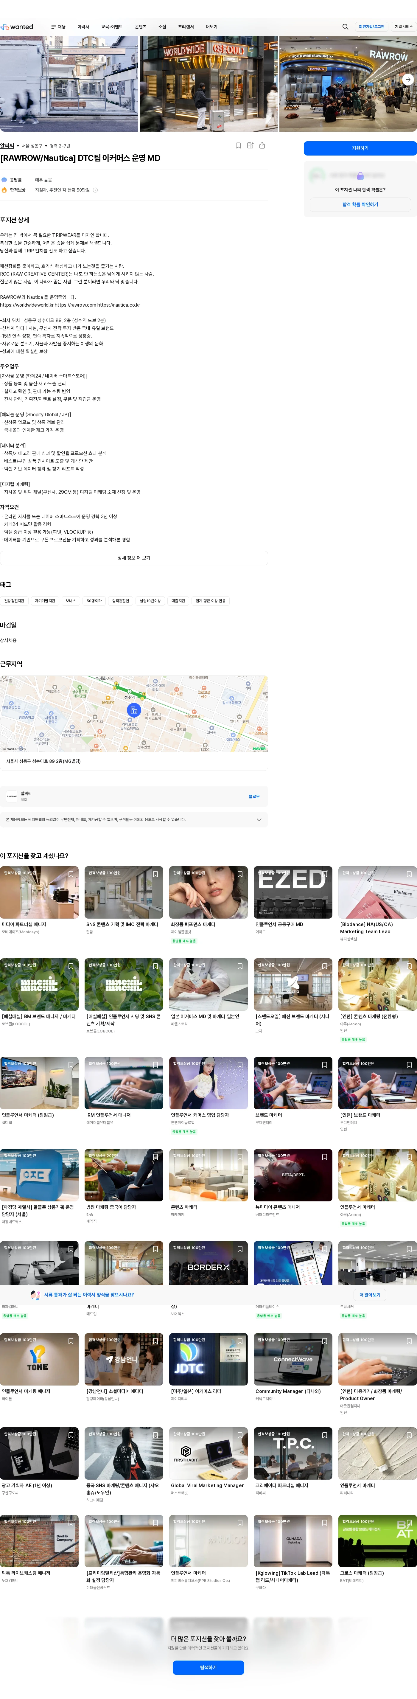The width and height of the screenshot is (417, 1699).
Task: Click the 알씨씨 company logo icon
Action: (12, 796)
